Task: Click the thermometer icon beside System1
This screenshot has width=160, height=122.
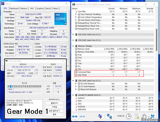Action: point(76,98)
